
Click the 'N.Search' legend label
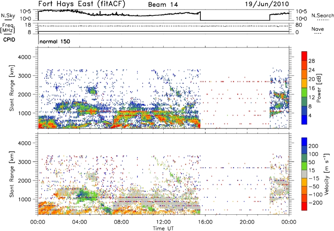click(322, 15)
